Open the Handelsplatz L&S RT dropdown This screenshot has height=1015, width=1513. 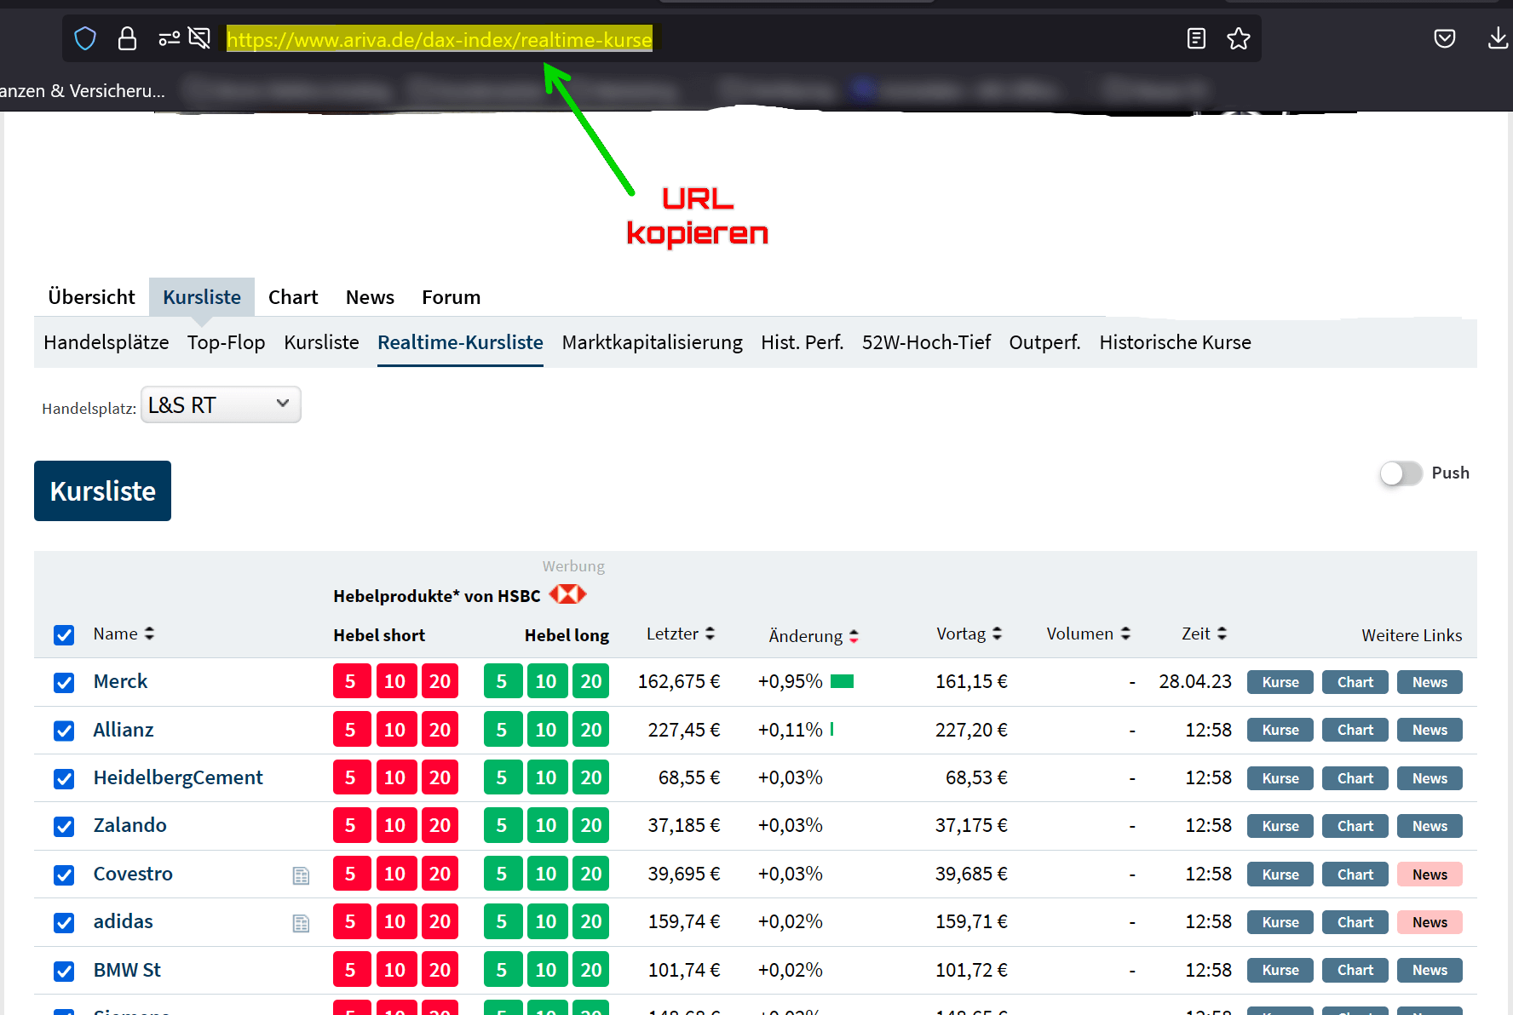pos(221,404)
